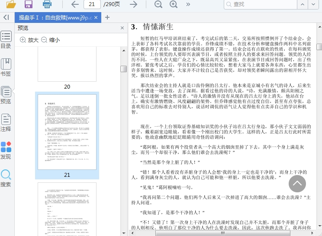Zoom out using the toolbar minus magnifier
The width and height of the screenshot is (322, 236).
click(x=158, y=4)
